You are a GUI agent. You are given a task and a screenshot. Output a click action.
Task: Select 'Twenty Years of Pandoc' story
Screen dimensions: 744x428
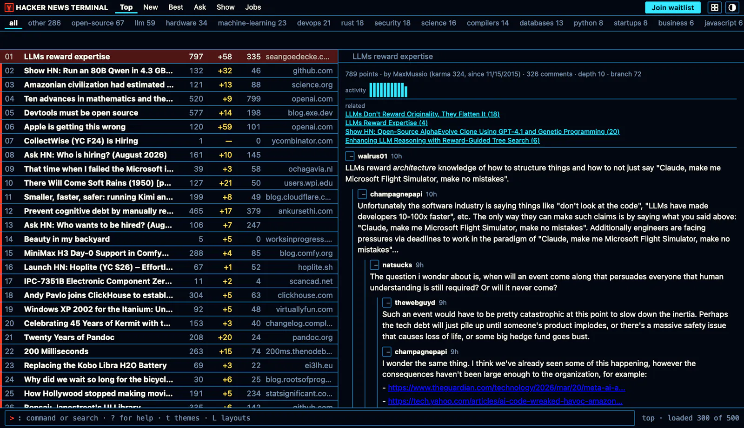coord(170,337)
